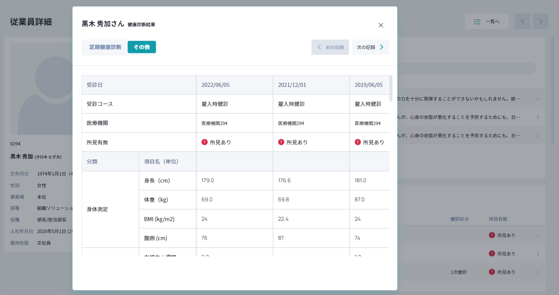Click the left chevron in 前の記録 button

pos(319,47)
